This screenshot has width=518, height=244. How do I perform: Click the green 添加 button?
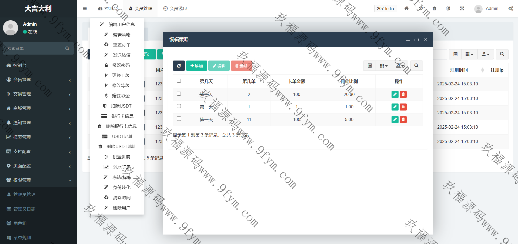196,66
